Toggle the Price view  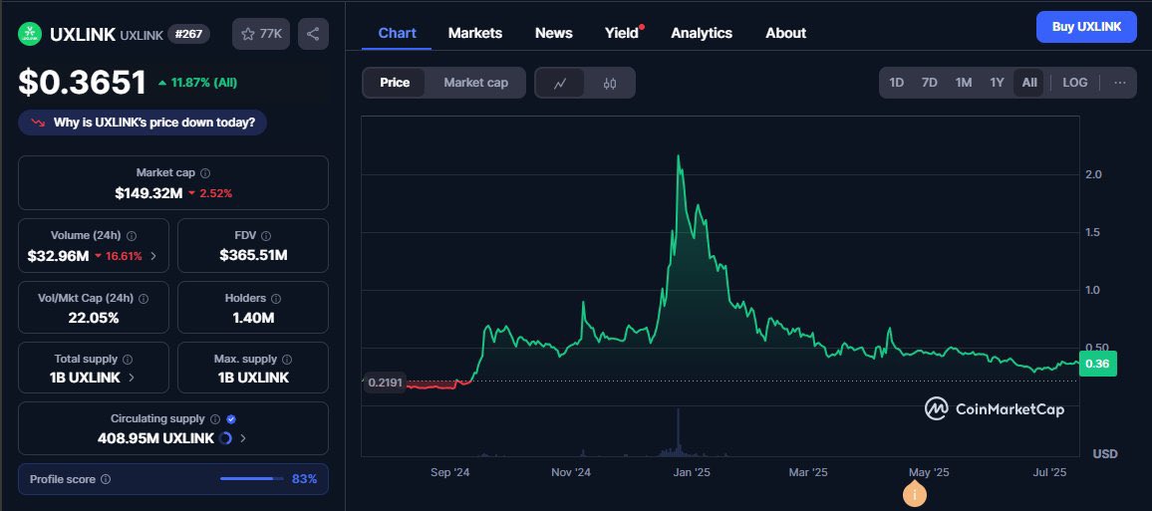point(395,83)
